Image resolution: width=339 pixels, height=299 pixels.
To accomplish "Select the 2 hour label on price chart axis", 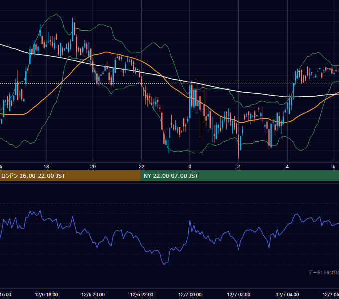I will [x=238, y=167].
